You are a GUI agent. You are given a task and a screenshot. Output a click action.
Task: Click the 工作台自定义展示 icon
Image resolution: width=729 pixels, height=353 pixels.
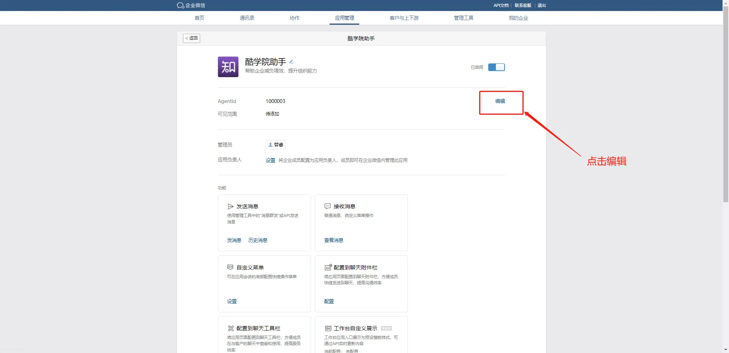coord(328,328)
